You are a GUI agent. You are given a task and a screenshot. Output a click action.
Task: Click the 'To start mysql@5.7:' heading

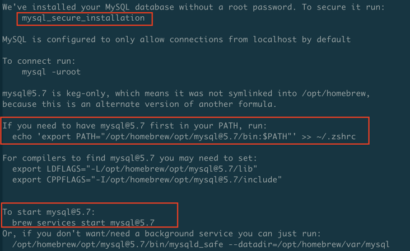tap(48, 212)
